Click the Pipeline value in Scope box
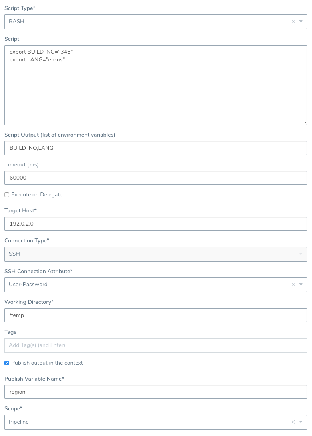Screen dimensions: 312x436 point(19,422)
